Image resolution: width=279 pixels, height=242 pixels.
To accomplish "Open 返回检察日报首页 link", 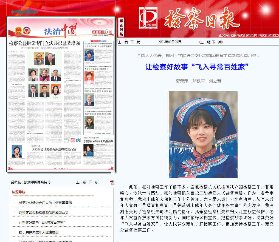I will coord(244,35).
